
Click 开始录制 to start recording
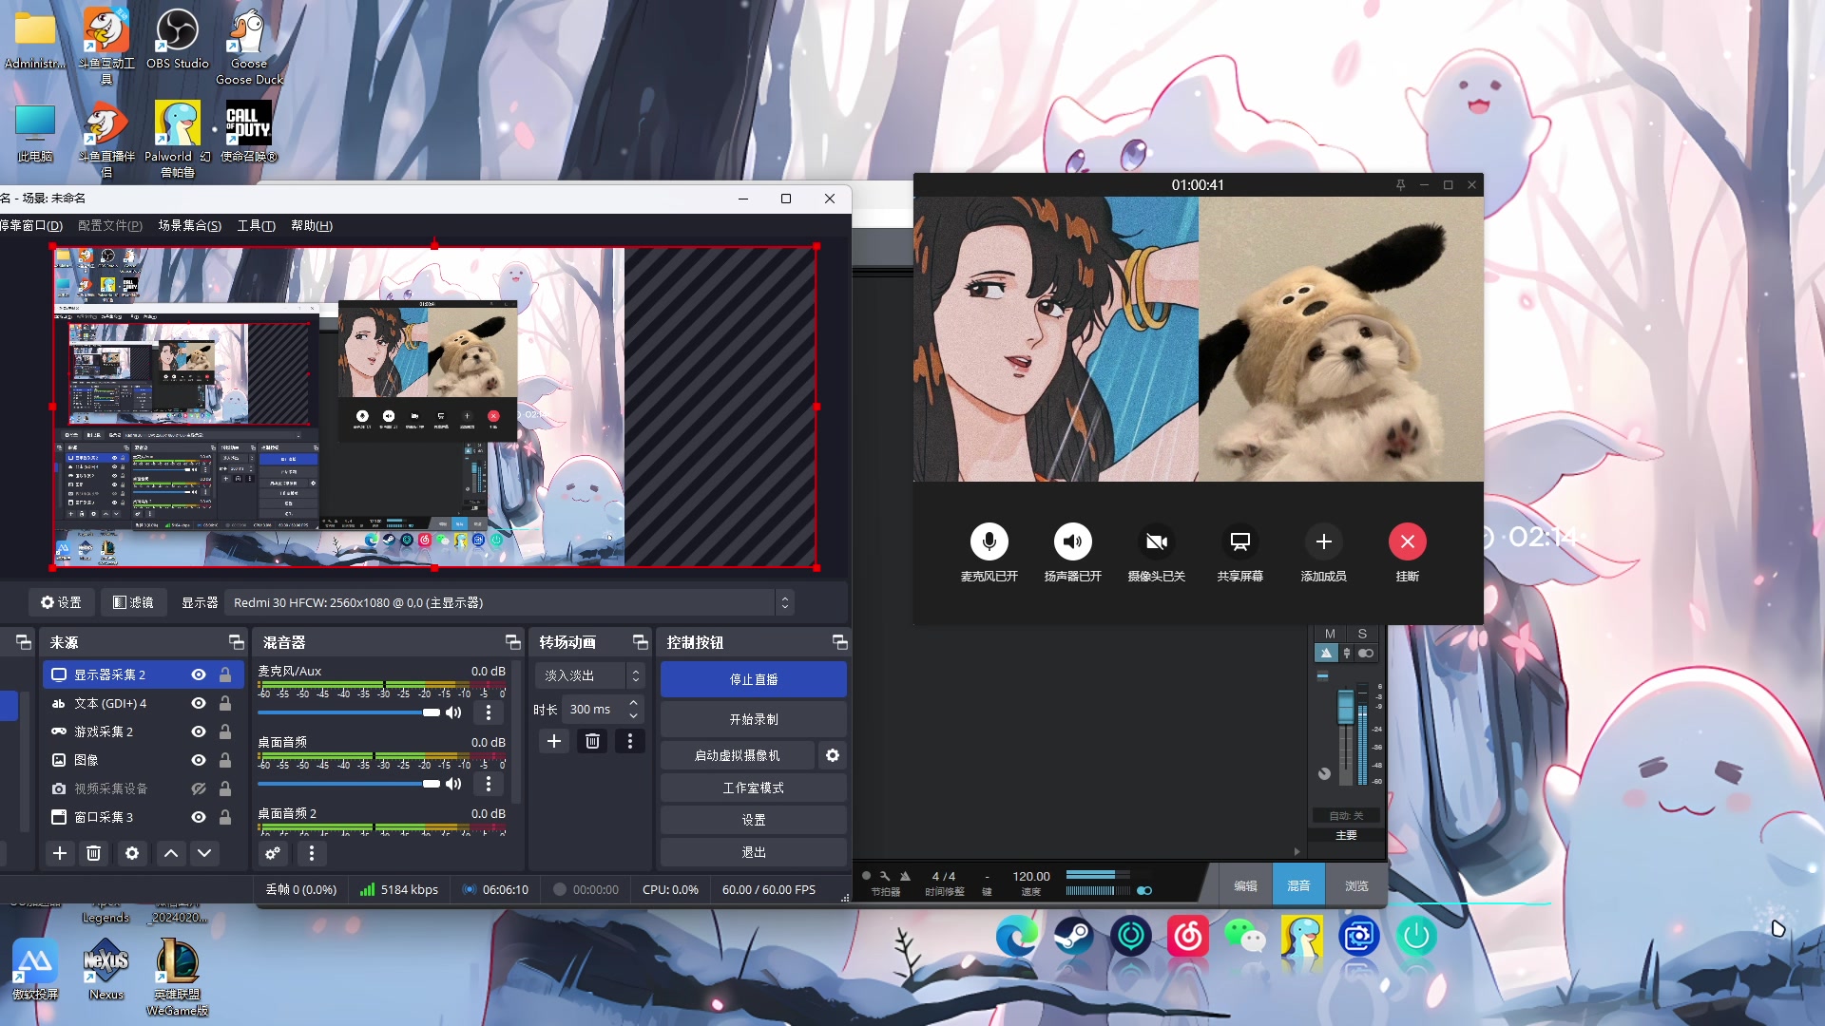pos(754,719)
